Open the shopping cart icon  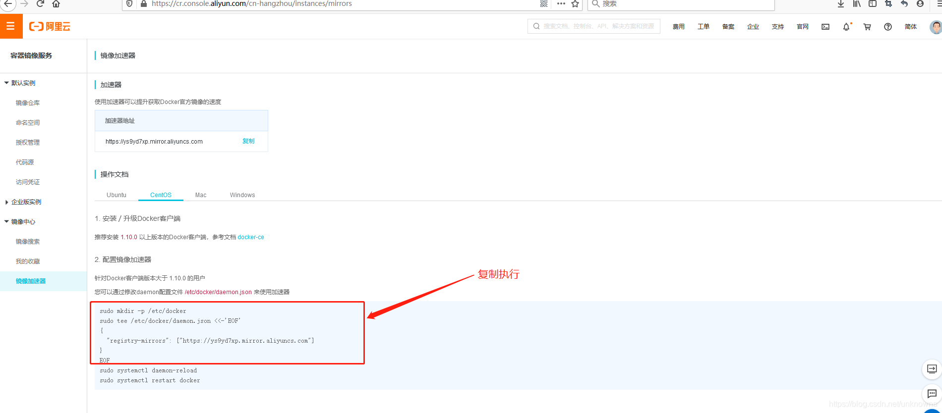tap(867, 27)
